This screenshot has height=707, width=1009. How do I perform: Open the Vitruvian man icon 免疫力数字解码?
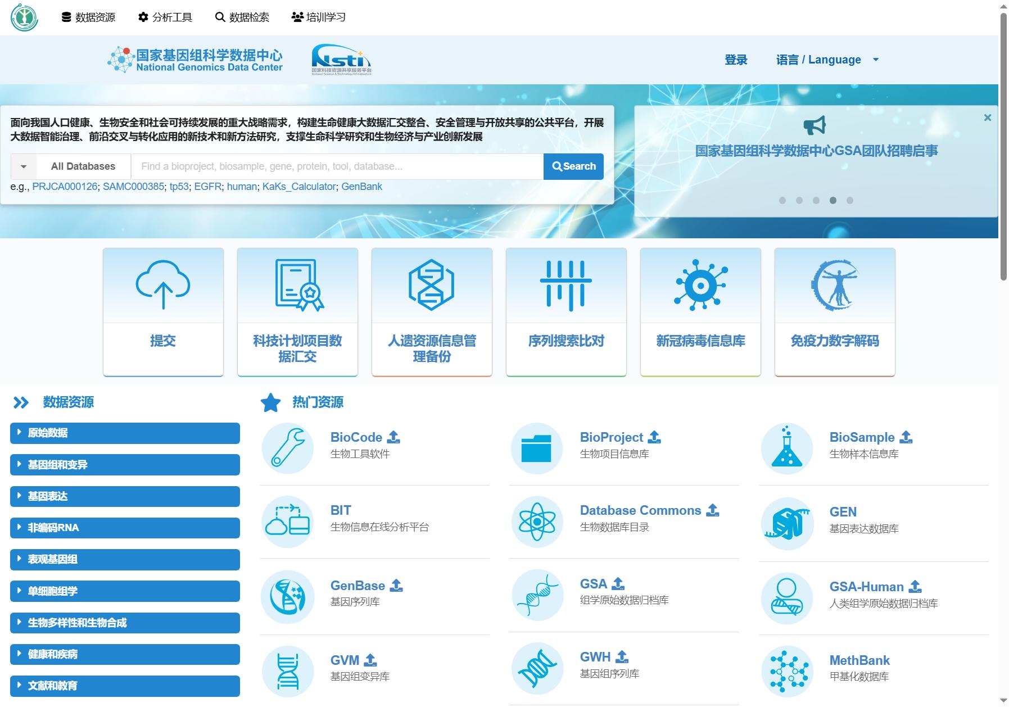pyautogui.click(x=835, y=285)
